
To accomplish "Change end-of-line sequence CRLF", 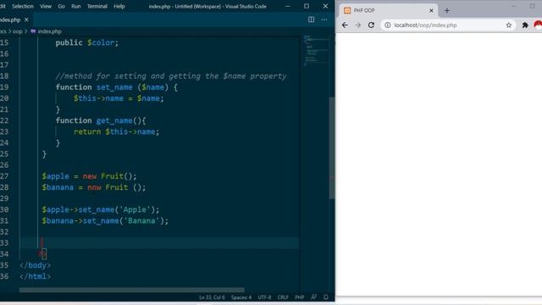I will 283,297.
